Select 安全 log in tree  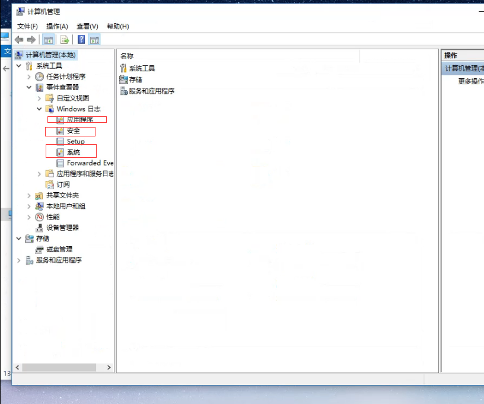click(74, 131)
